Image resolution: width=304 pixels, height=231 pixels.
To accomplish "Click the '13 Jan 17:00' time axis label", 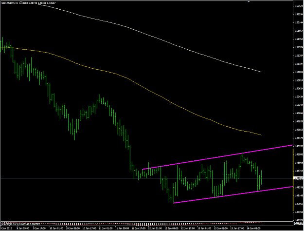I will (237, 229).
